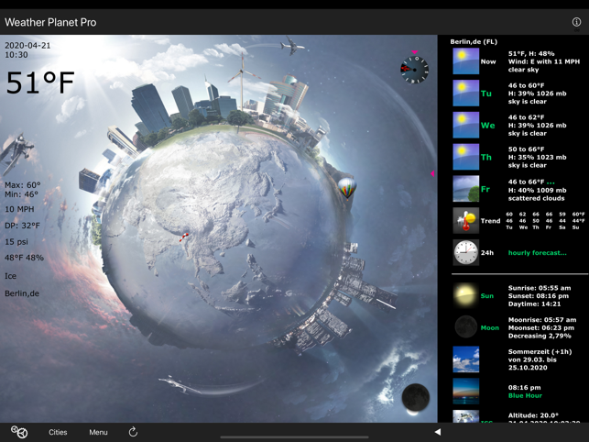The height and width of the screenshot is (442, 589).
Task: Select the We day label
Action: tap(487, 126)
